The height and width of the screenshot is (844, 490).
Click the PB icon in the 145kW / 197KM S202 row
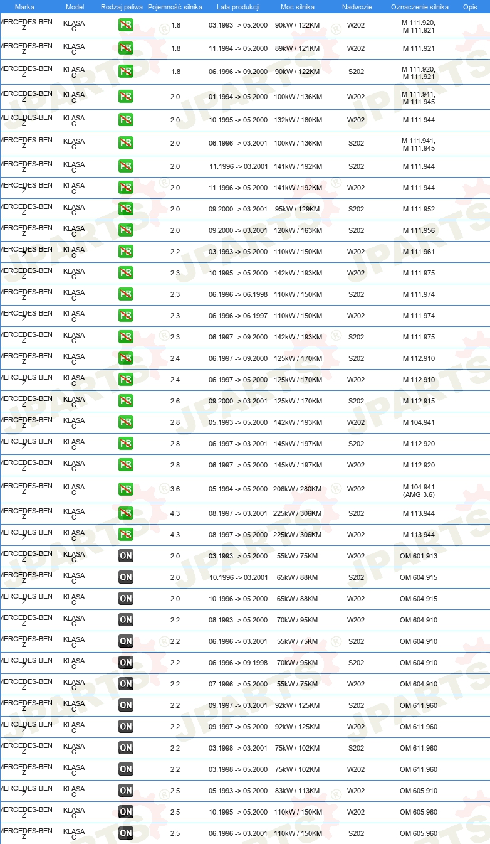126,444
